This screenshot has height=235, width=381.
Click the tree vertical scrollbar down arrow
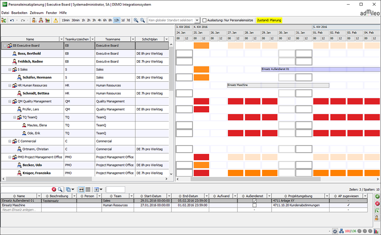click(x=171, y=174)
